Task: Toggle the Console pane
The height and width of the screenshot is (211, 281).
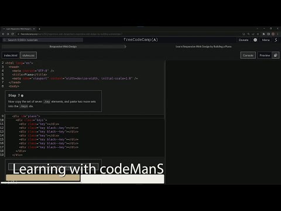Action: pos(248,56)
